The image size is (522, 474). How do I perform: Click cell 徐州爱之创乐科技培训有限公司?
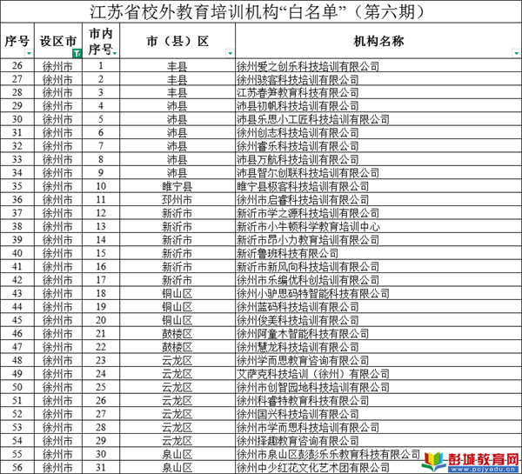378,66
